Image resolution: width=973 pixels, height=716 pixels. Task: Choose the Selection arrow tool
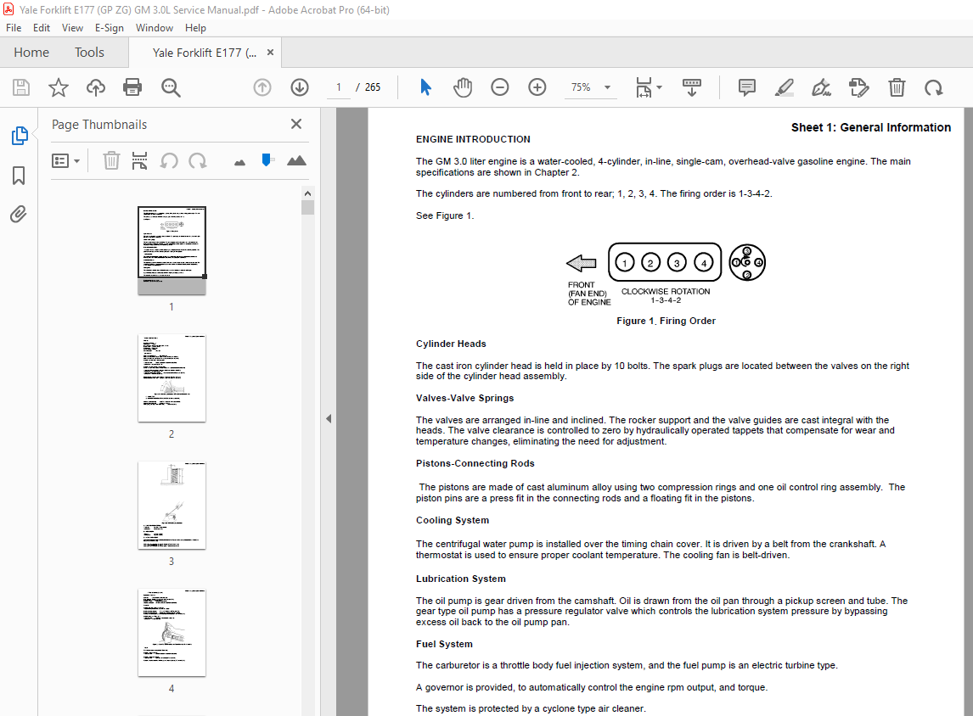click(x=425, y=87)
